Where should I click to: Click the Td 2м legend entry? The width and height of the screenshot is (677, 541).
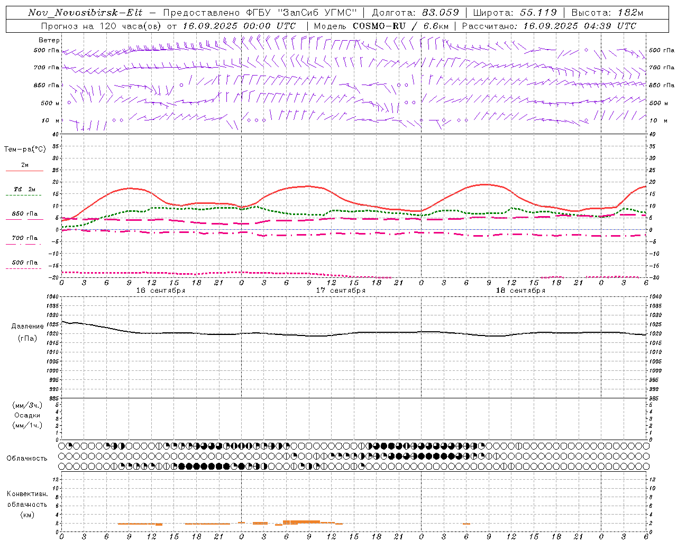[x=24, y=189]
